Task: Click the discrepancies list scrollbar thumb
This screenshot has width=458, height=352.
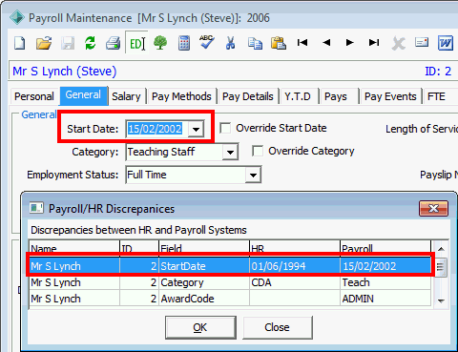Action: point(441,266)
